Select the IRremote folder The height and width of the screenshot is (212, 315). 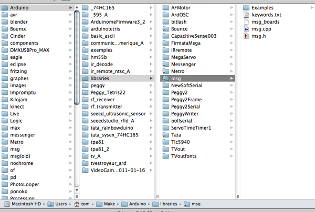pyautogui.click(x=197, y=50)
